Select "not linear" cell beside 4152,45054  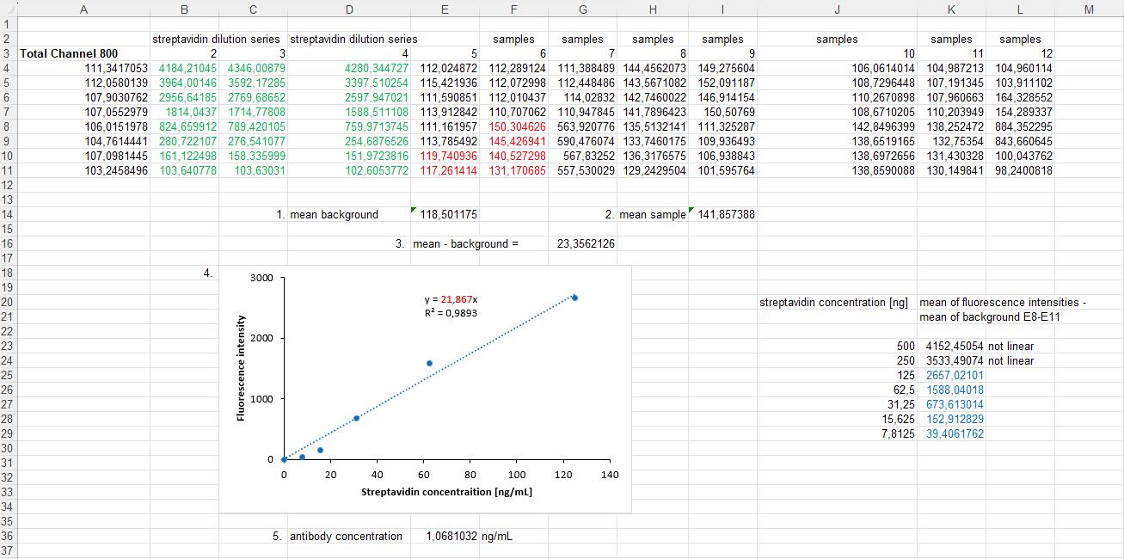pos(1010,347)
